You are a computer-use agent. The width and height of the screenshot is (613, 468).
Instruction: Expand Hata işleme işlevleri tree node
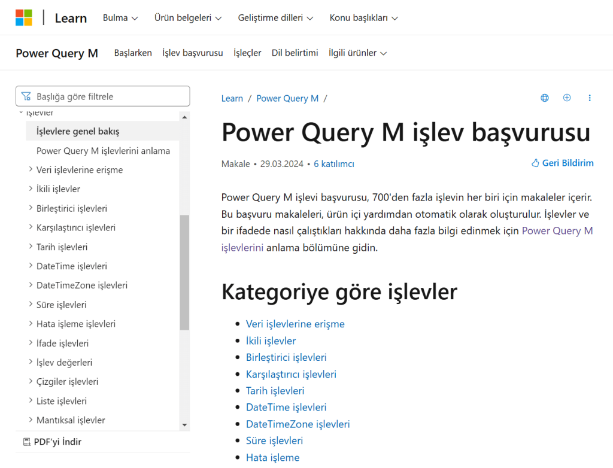coord(31,323)
